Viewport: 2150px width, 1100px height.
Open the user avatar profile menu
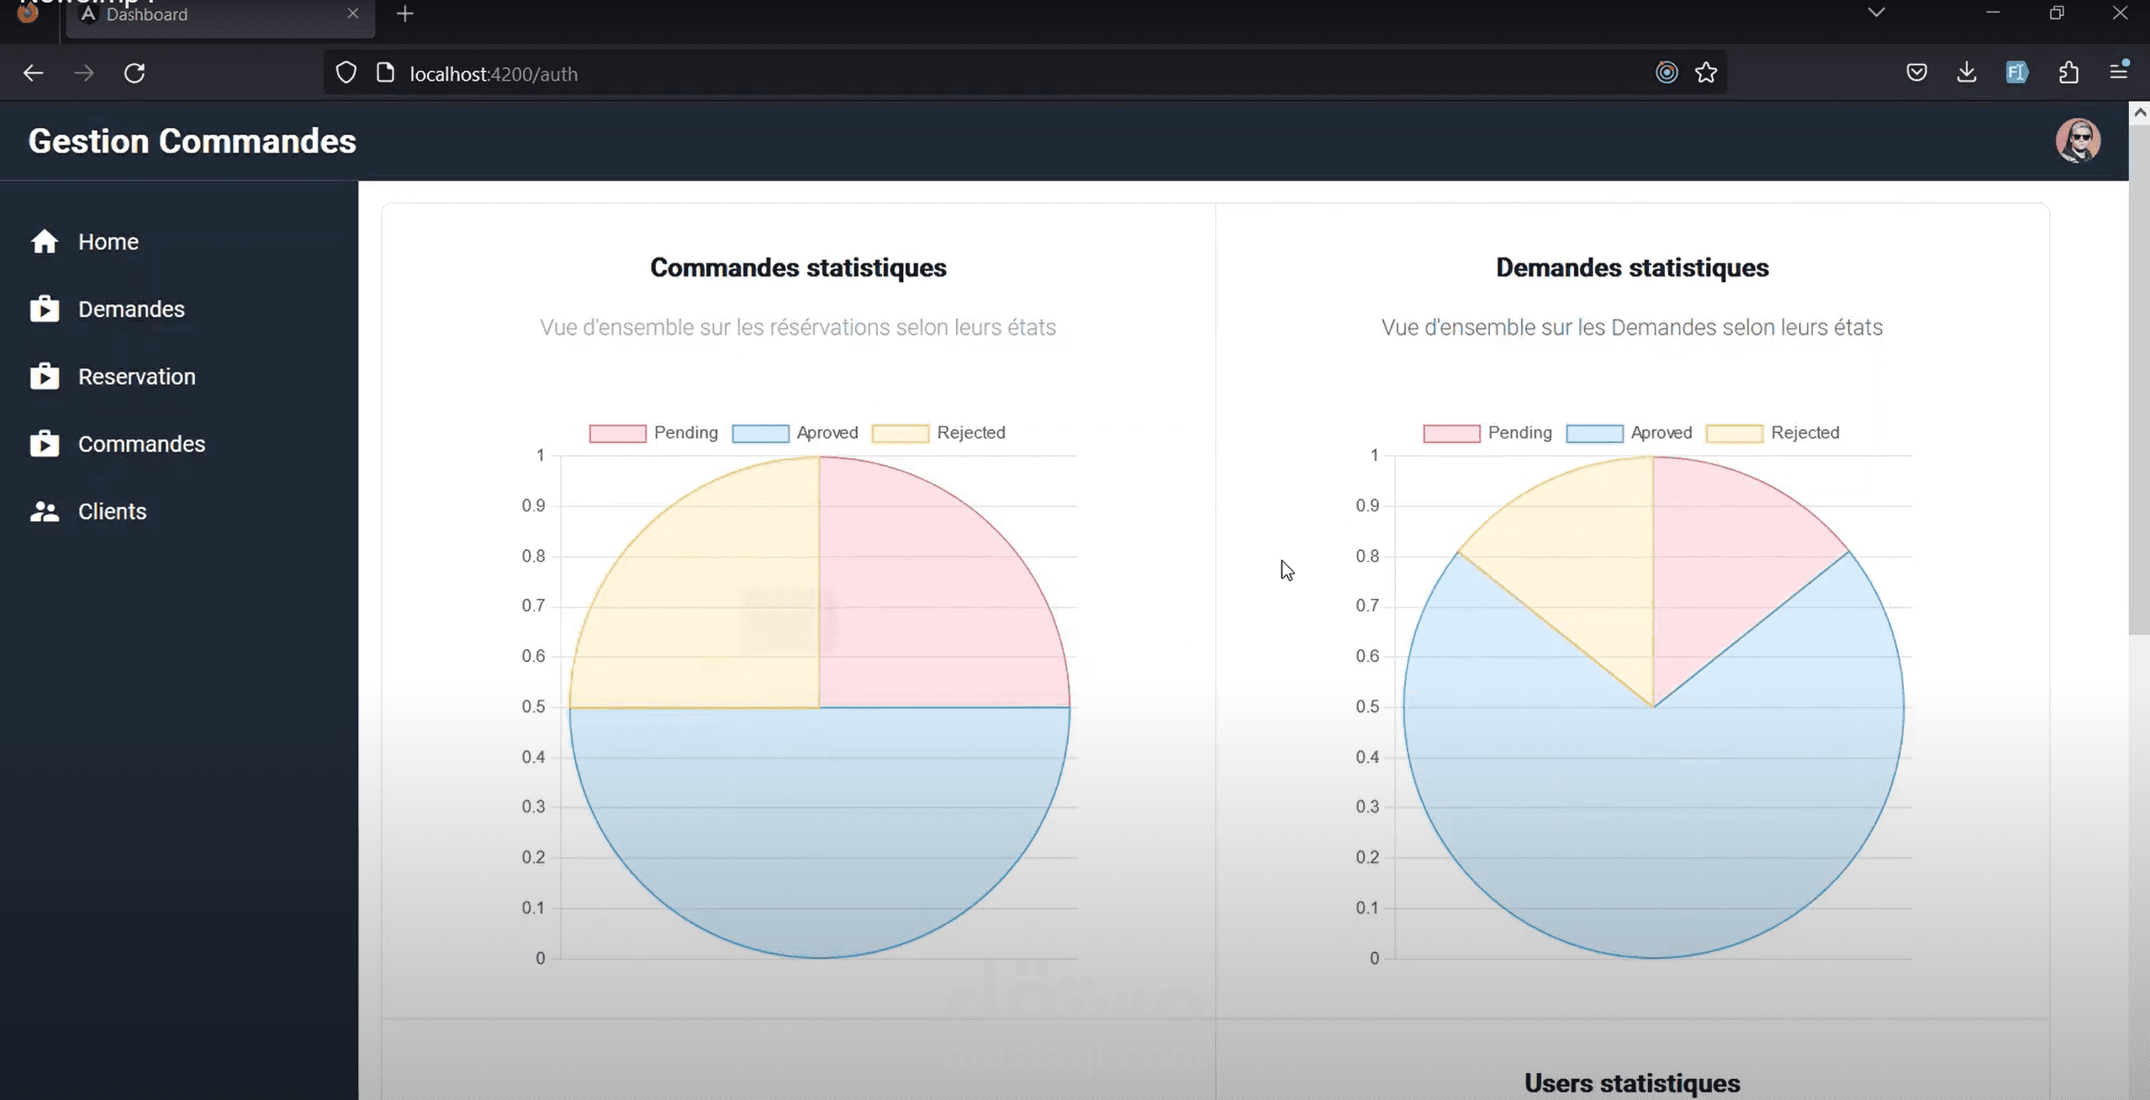(x=2078, y=140)
